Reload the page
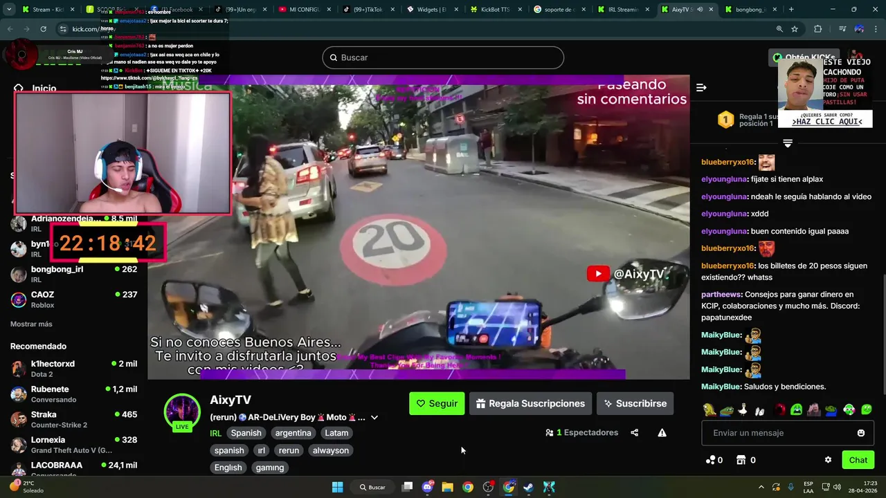 point(43,29)
